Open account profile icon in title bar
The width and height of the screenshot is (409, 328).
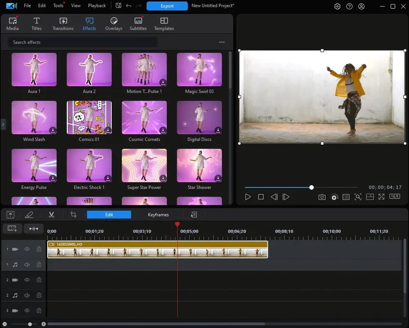pyautogui.click(x=361, y=6)
